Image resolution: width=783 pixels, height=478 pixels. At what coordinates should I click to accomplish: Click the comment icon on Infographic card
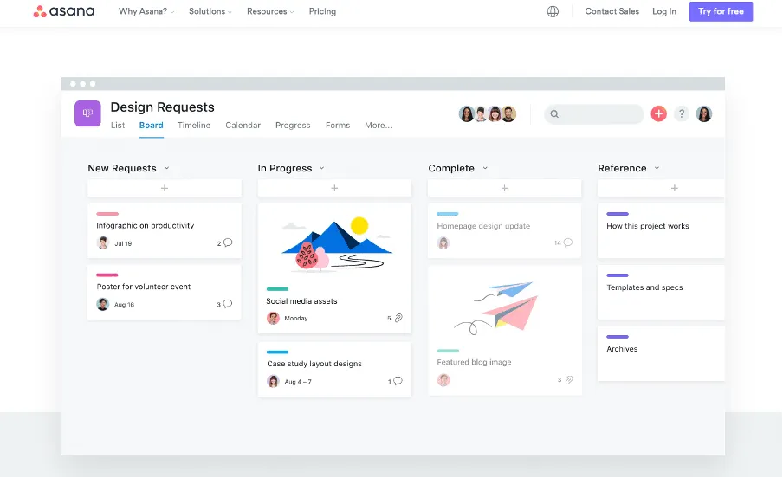(228, 243)
